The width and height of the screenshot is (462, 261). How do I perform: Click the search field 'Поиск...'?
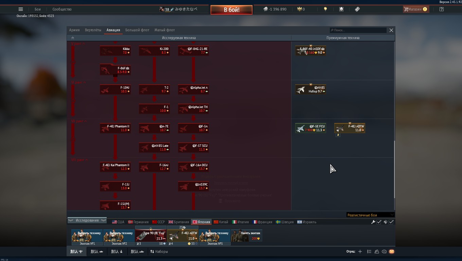tap(358, 30)
